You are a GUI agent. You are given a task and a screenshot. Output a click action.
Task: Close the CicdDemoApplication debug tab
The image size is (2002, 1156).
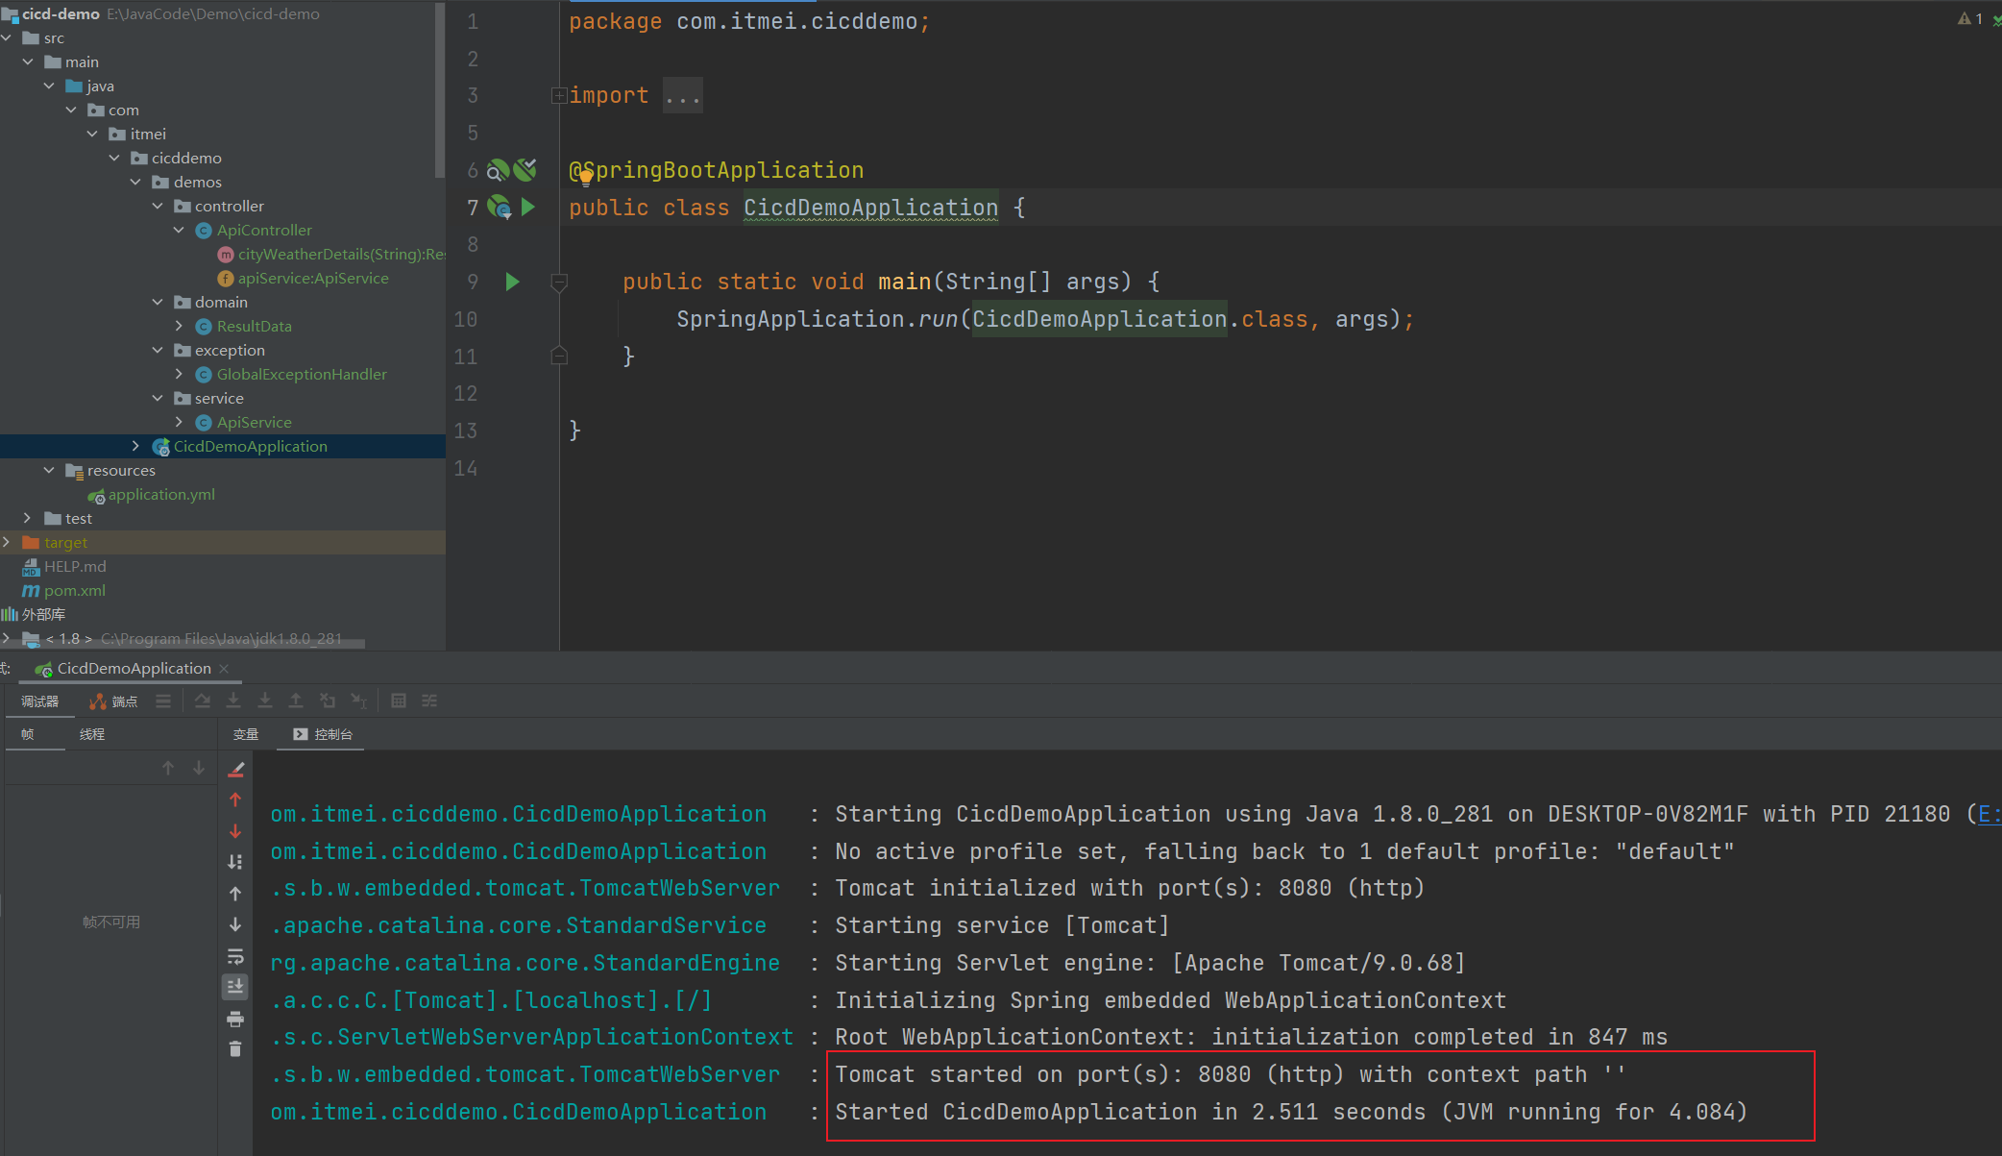[x=224, y=668]
